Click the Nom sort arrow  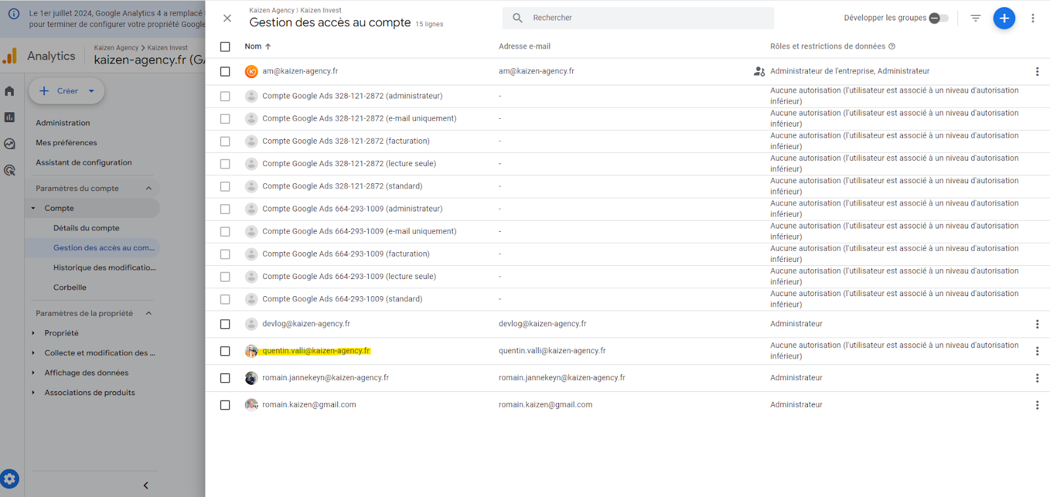268,47
